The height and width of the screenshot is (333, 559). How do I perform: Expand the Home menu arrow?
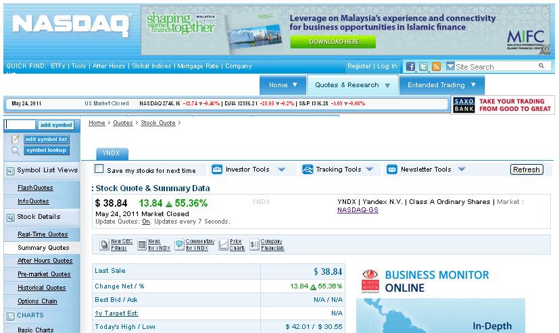click(x=295, y=84)
